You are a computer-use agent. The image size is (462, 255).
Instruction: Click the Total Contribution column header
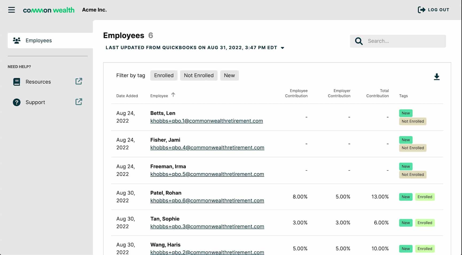pos(377,93)
